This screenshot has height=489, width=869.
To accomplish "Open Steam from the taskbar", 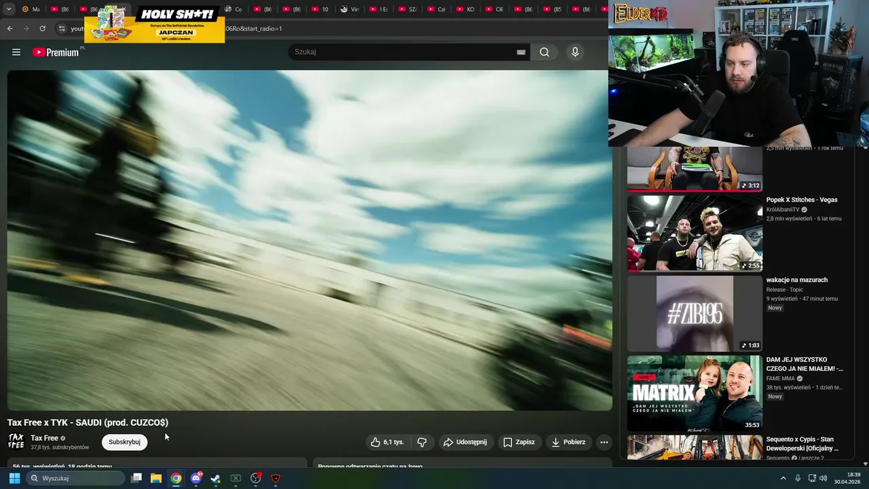I will click(216, 478).
